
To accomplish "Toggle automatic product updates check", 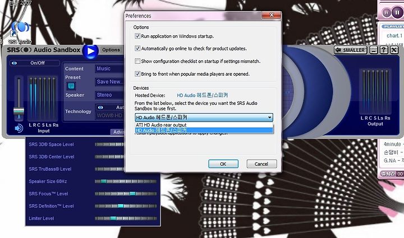I will point(137,48).
